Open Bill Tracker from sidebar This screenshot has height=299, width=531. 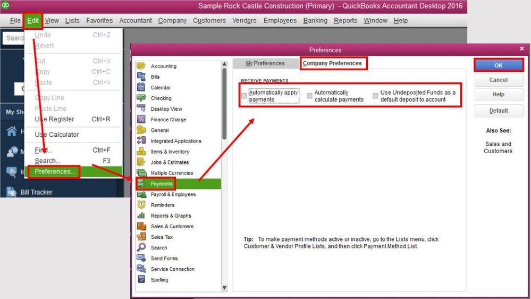pyautogui.click(x=36, y=192)
